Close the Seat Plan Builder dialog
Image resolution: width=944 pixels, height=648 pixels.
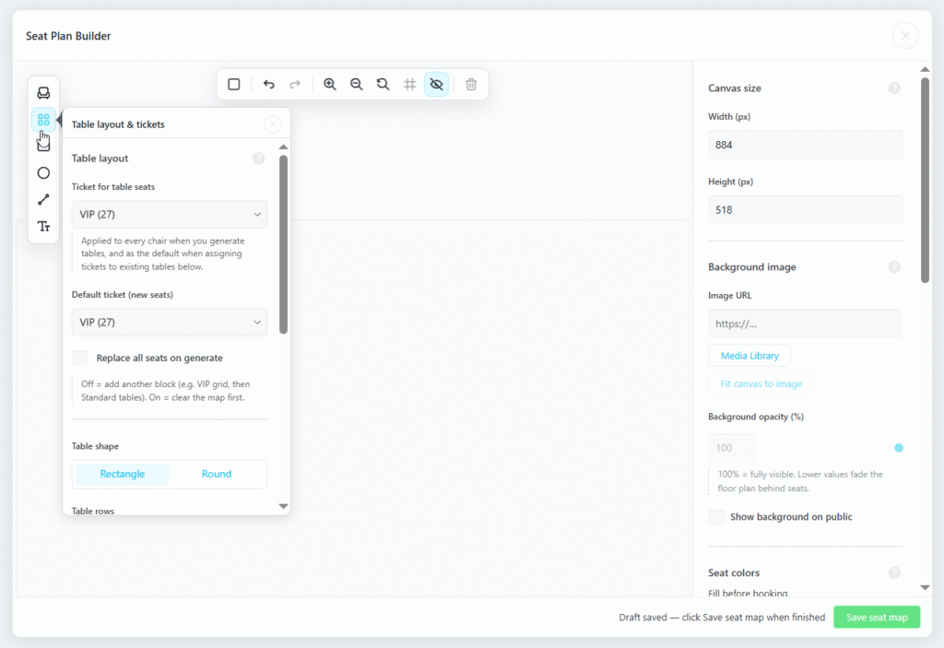pyautogui.click(x=905, y=36)
